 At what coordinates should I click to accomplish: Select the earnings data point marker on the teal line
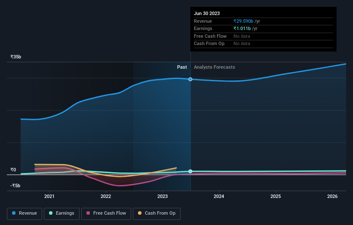(190, 171)
